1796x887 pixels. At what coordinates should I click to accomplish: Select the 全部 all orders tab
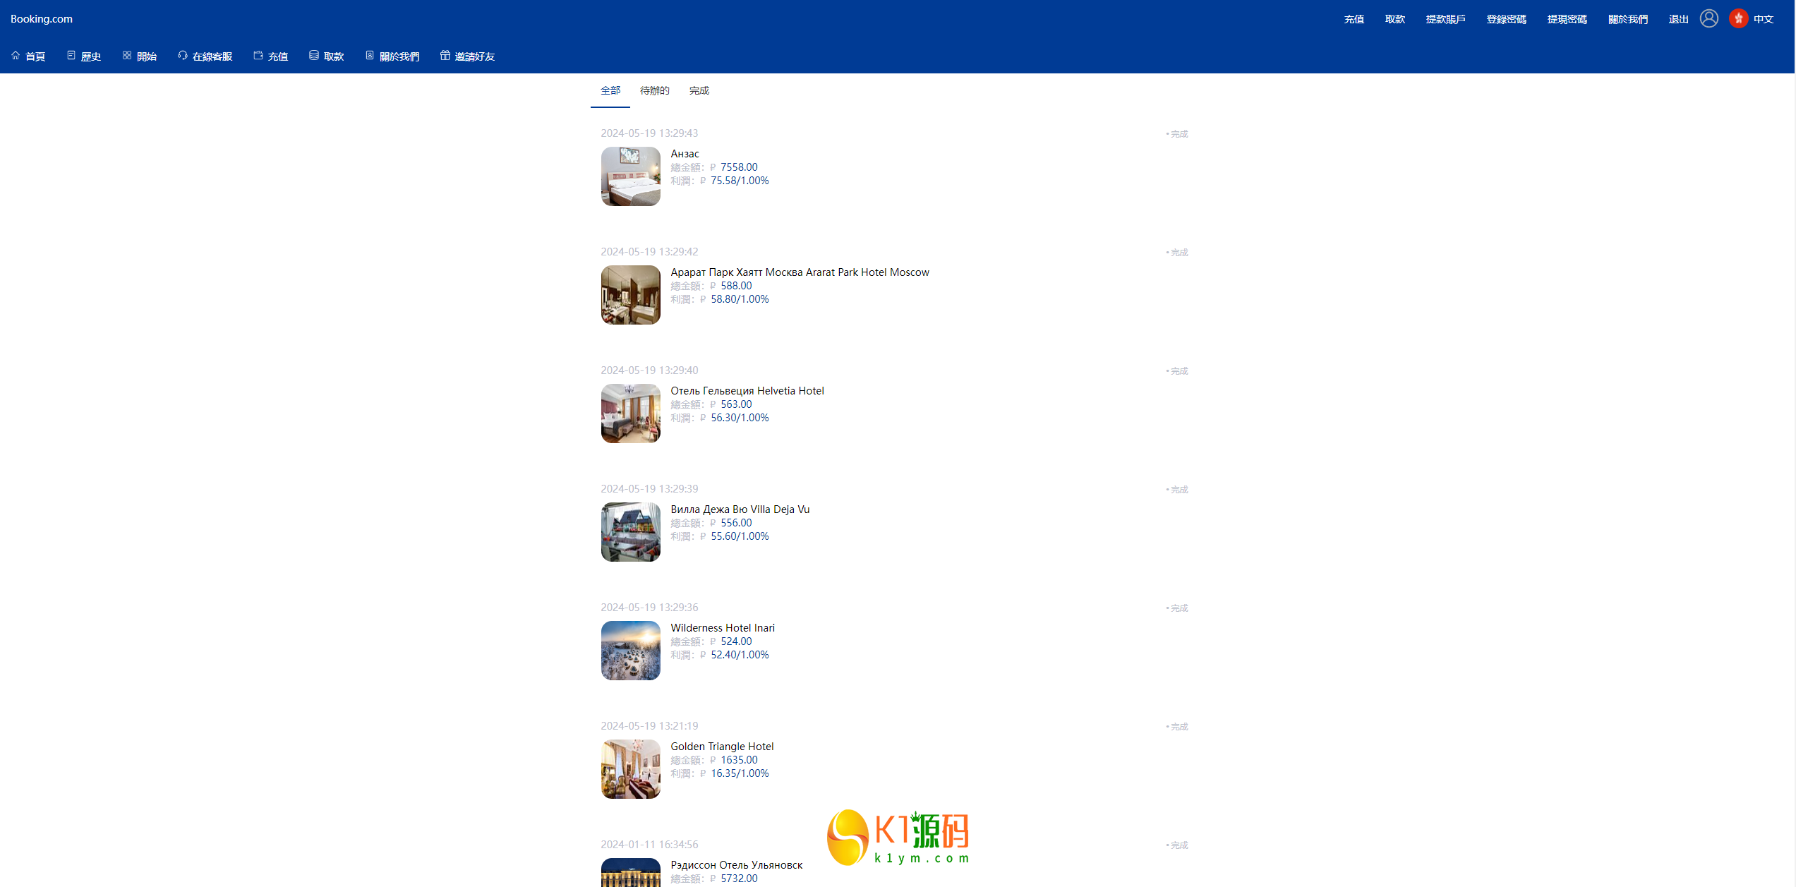pos(610,90)
